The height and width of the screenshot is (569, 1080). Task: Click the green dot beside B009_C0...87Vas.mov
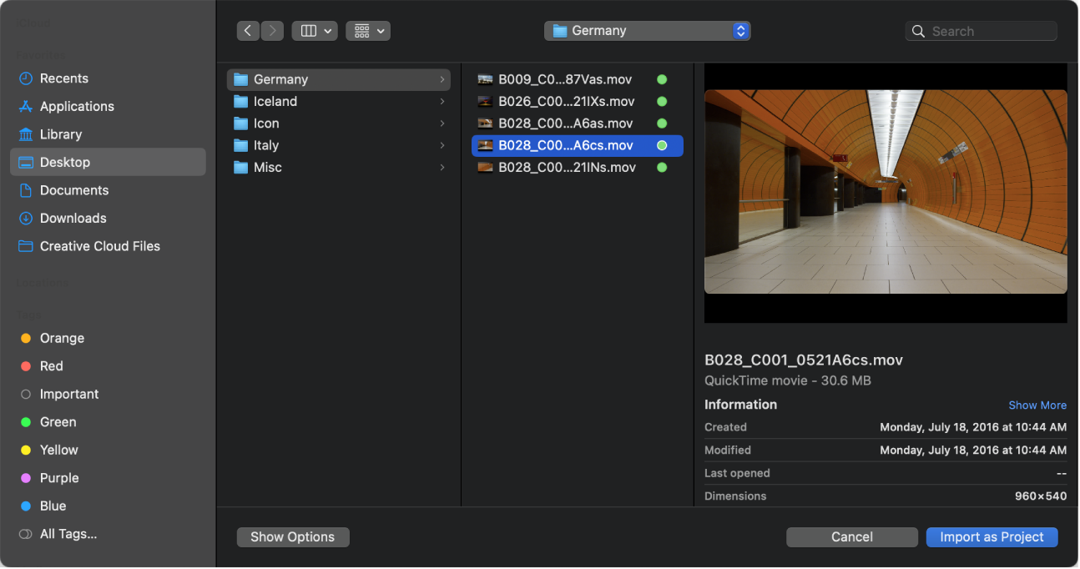pos(662,79)
